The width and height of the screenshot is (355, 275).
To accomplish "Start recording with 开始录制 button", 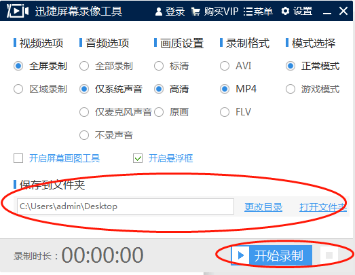I will pos(272,255).
